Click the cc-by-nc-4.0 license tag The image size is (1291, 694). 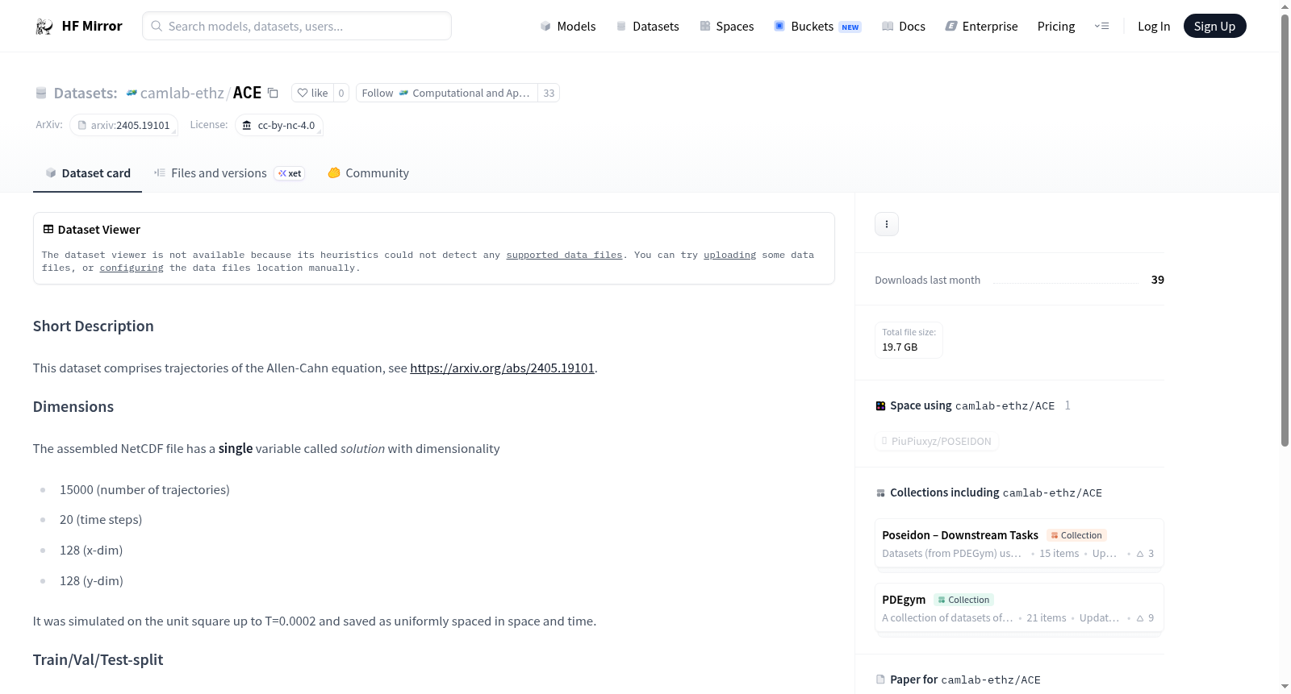coord(279,126)
